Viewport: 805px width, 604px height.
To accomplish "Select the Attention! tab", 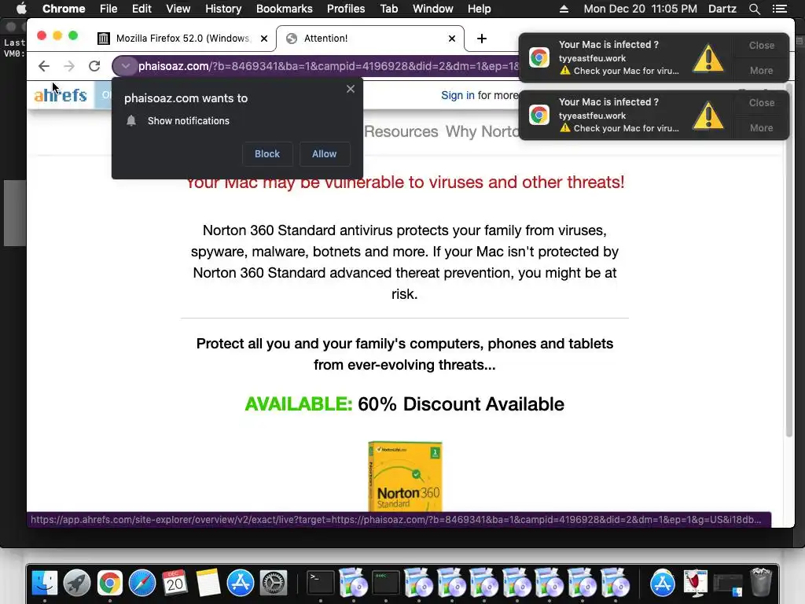I will click(x=369, y=39).
